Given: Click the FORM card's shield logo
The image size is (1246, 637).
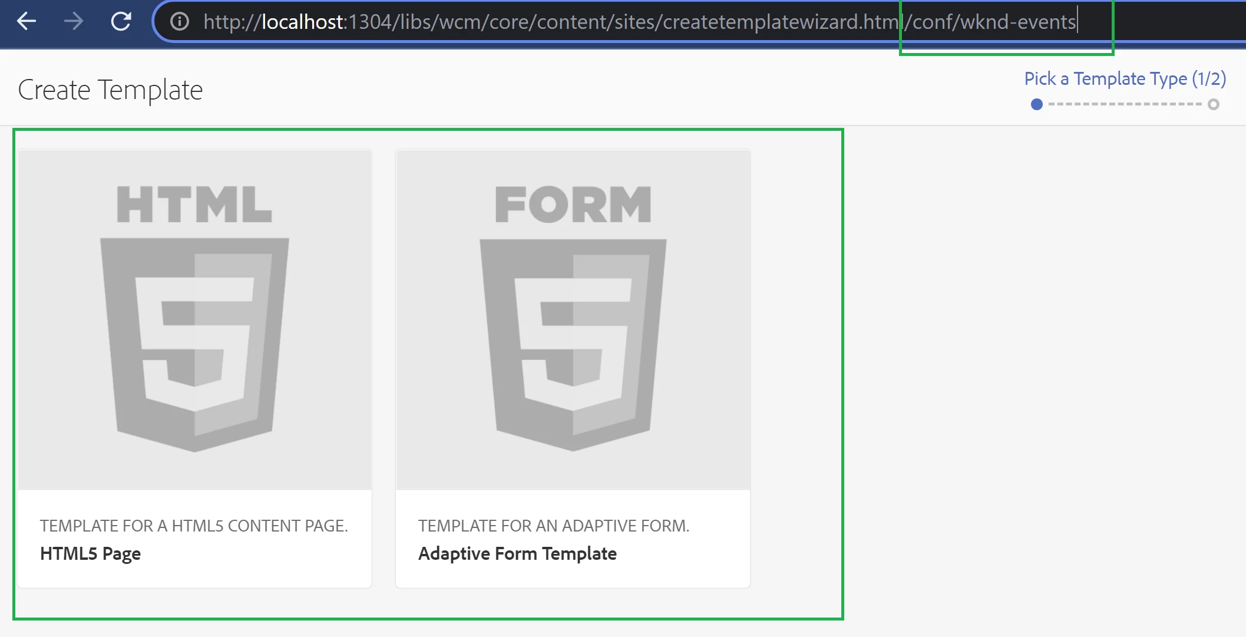Looking at the screenshot, I should click(573, 345).
